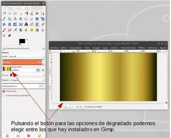The height and width of the screenshot is (138, 171).
Task: Click the Opacidad stepper arrows
Action: (43, 62)
